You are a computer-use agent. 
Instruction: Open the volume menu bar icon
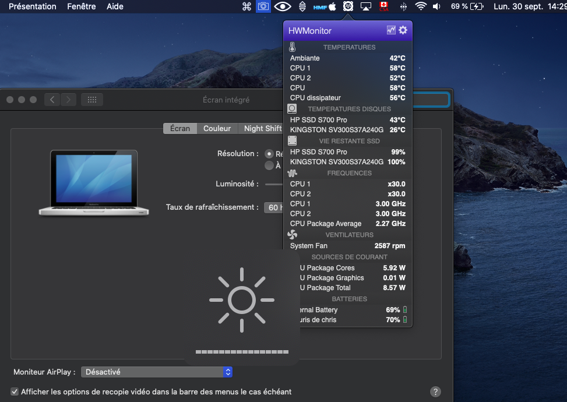point(437,6)
